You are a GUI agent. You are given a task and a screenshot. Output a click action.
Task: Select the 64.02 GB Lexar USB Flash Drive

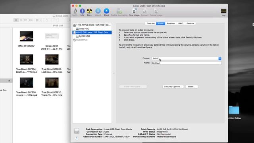pyautogui.click(x=92, y=33)
